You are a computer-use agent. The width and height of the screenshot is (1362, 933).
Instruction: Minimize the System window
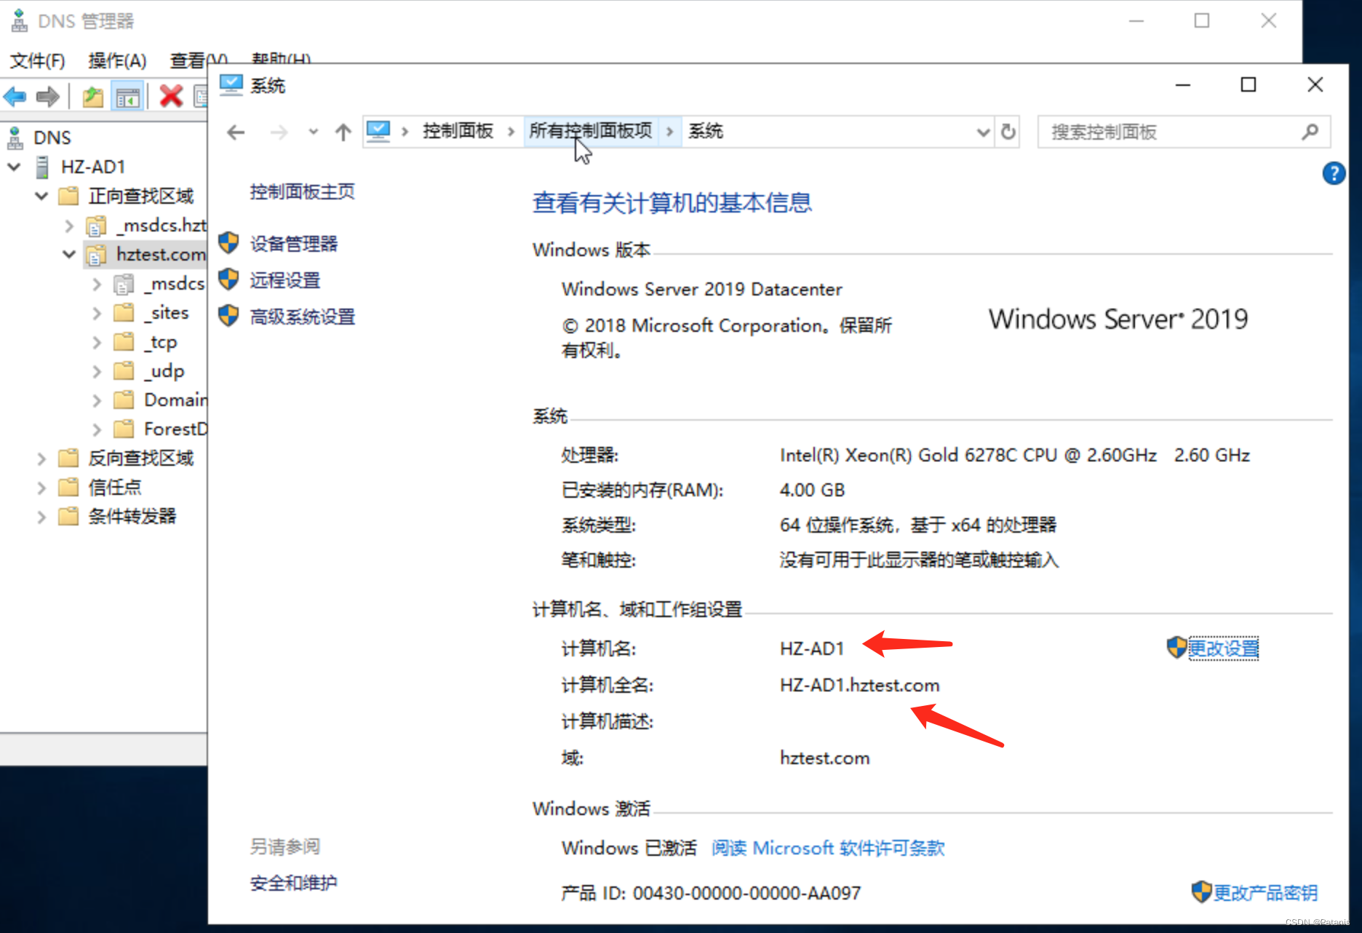pyautogui.click(x=1183, y=85)
